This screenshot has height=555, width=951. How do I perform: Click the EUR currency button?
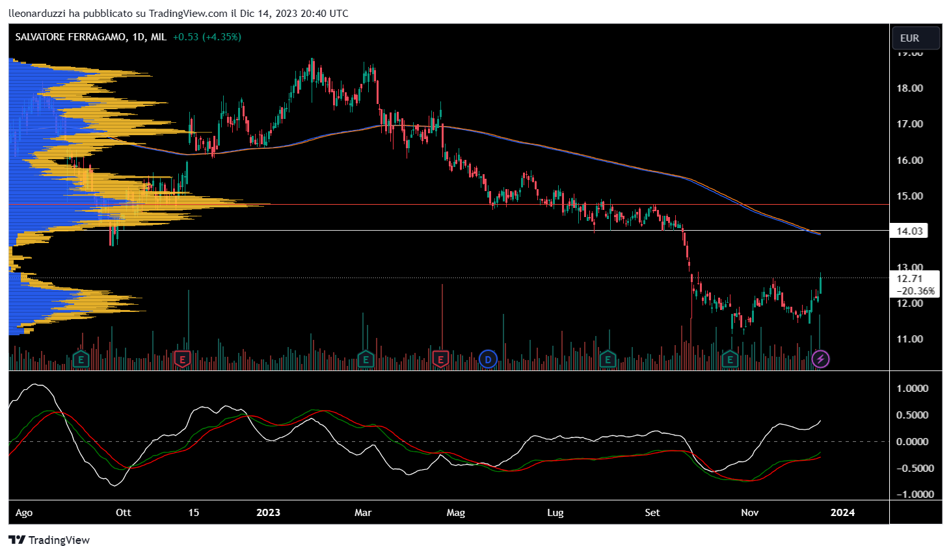click(915, 38)
